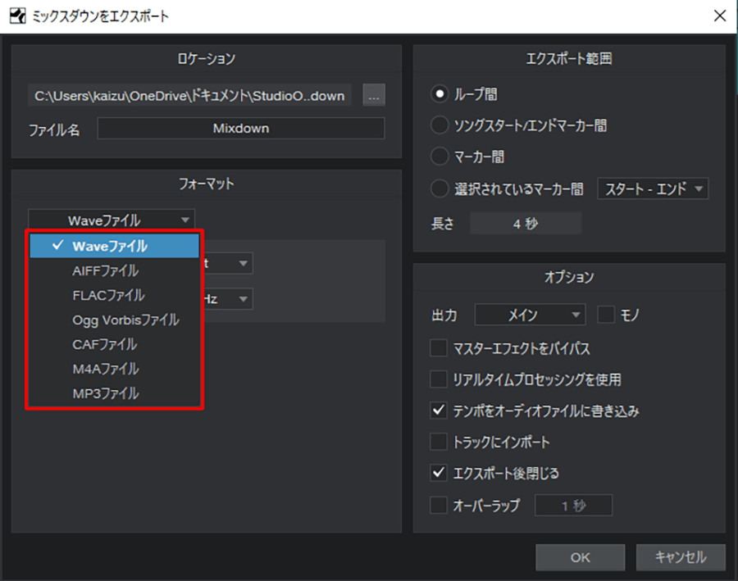Image resolution: width=738 pixels, height=581 pixels.
Task: Click the ファイル名 Mixdown text field
Action: pos(241,128)
